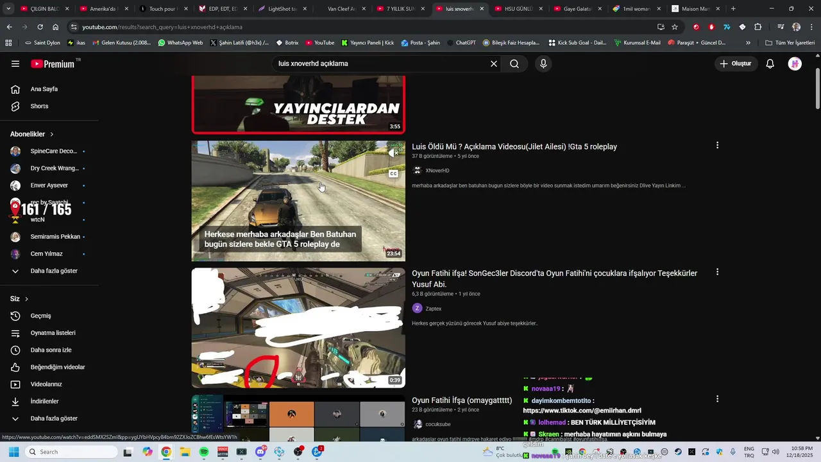Open the Tüm Yer İşaretleri folder

coord(790,43)
